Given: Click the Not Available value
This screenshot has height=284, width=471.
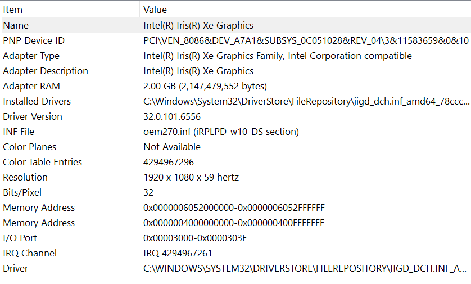Looking at the screenshot, I should pyautogui.click(x=172, y=147).
